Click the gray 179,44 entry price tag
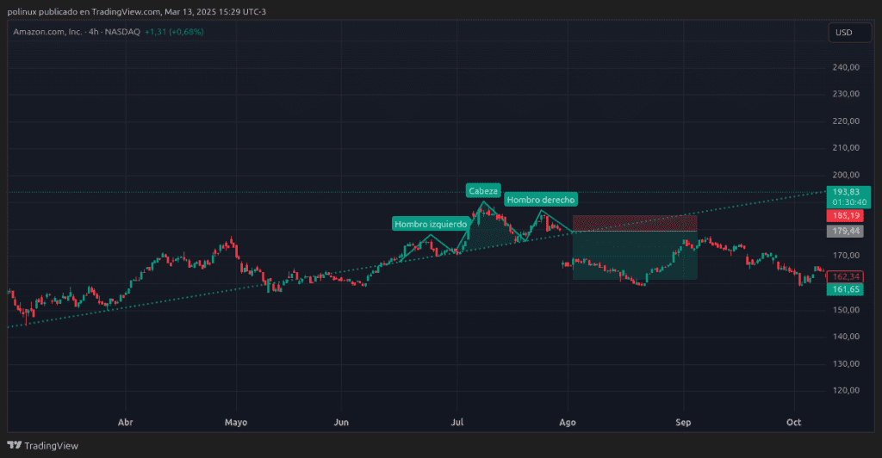The width and height of the screenshot is (882, 458). coord(842,231)
